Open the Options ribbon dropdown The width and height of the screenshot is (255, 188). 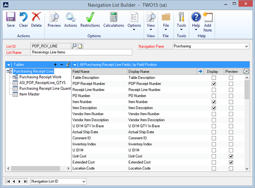134,21
